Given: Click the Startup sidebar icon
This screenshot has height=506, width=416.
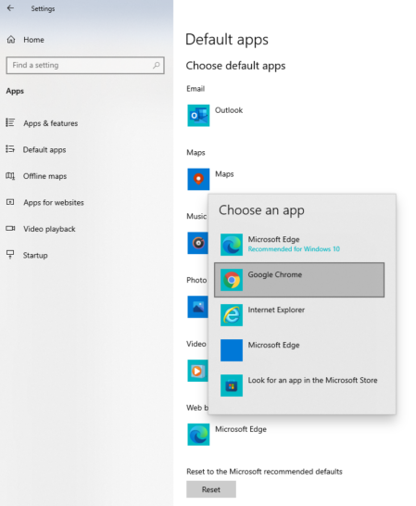Looking at the screenshot, I should [10, 255].
